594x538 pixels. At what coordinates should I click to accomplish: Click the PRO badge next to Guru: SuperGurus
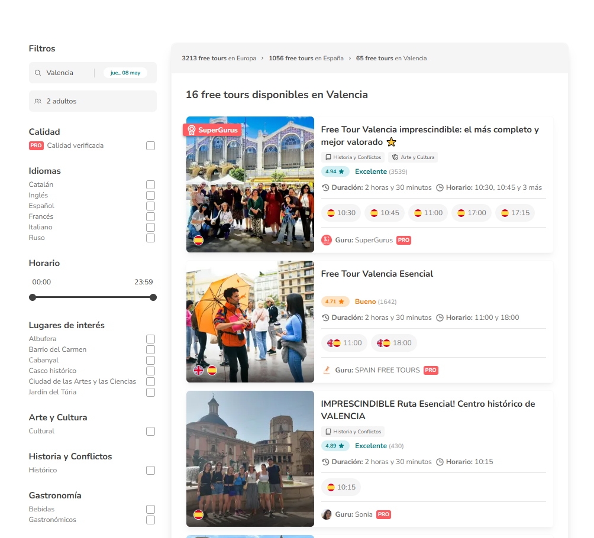[404, 240]
